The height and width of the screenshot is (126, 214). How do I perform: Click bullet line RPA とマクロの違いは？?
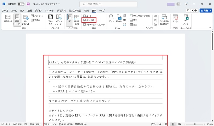[76, 91]
